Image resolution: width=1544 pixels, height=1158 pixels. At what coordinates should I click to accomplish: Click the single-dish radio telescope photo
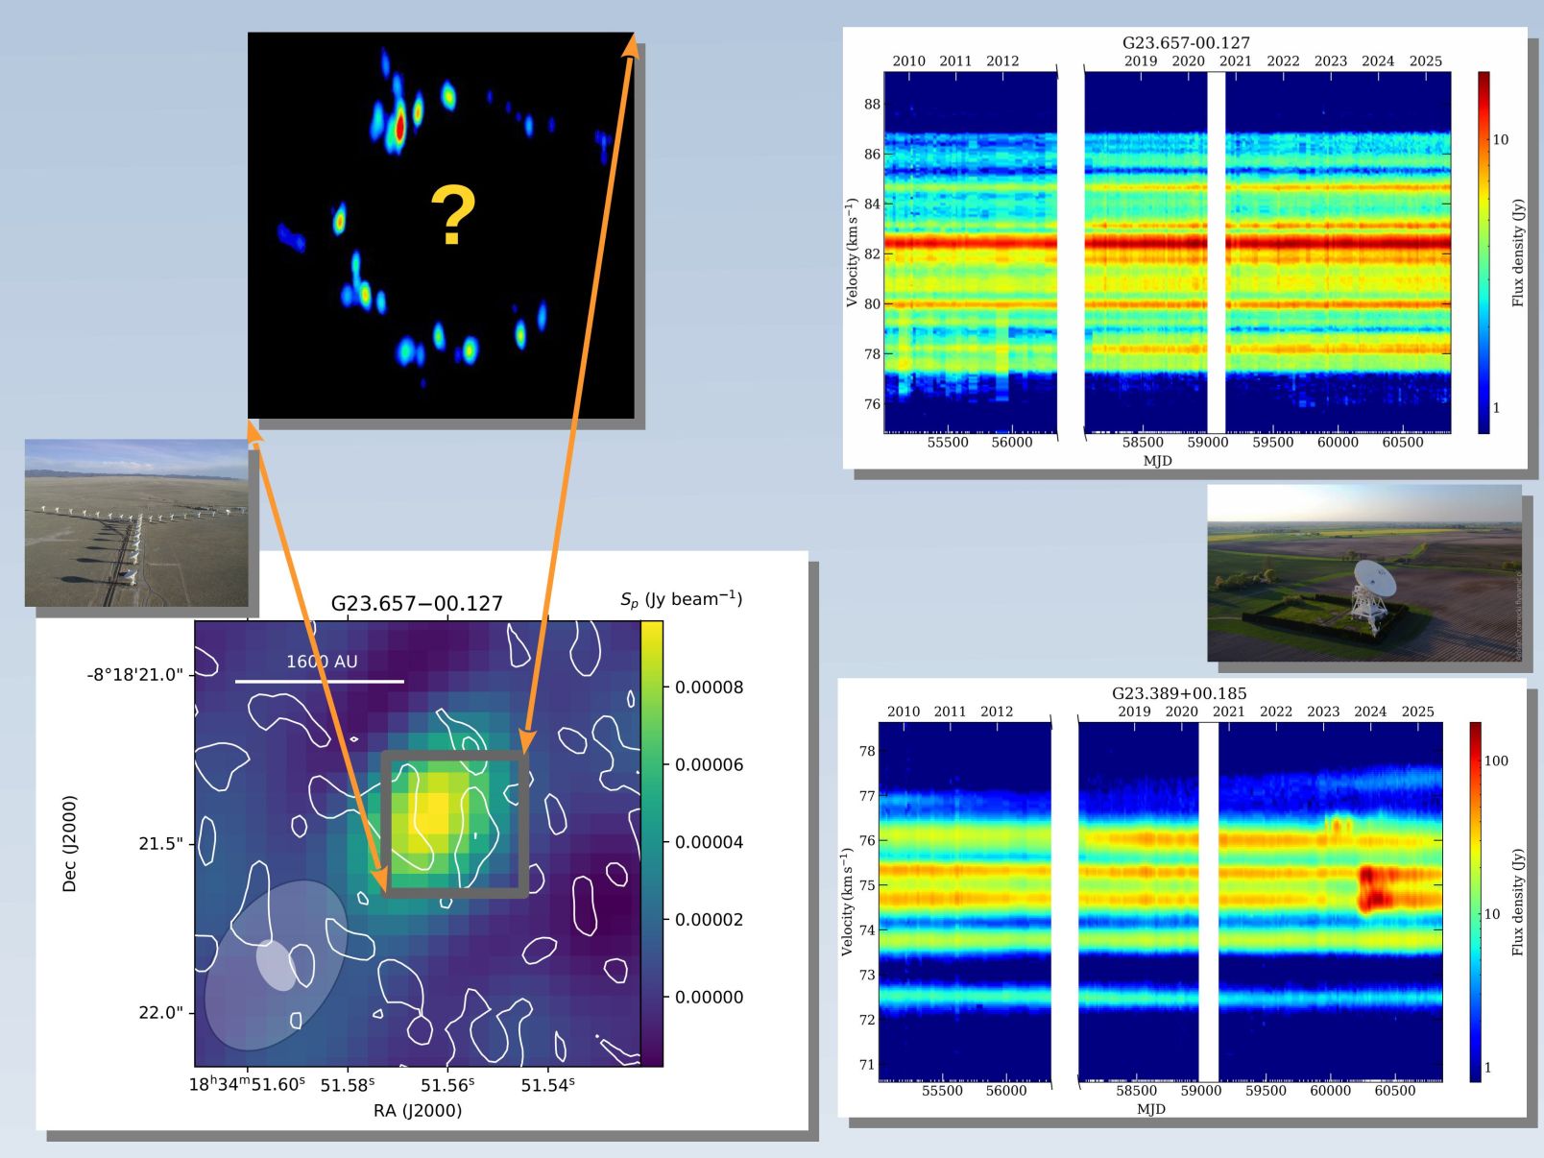coord(1363,572)
